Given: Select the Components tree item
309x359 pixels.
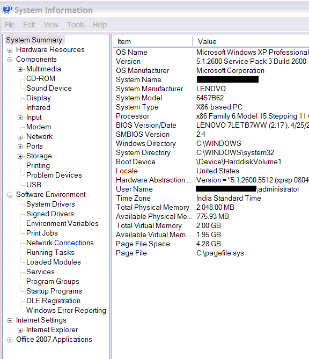Looking at the screenshot, I should 36,60.
